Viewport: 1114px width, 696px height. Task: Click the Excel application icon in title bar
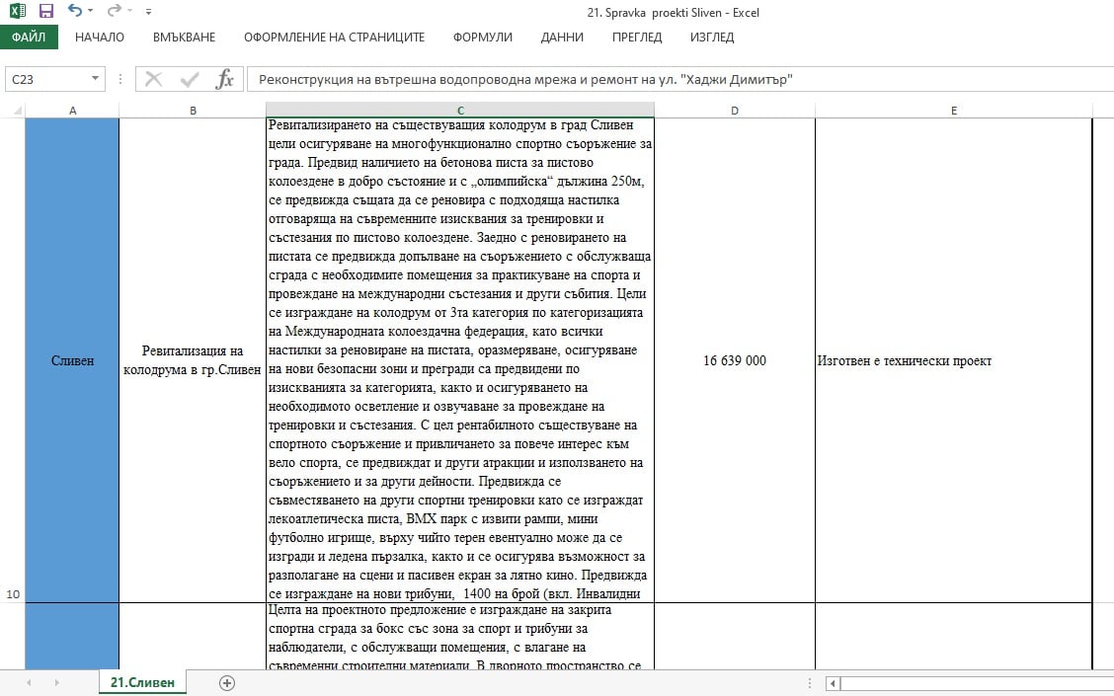tap(17, 12)
